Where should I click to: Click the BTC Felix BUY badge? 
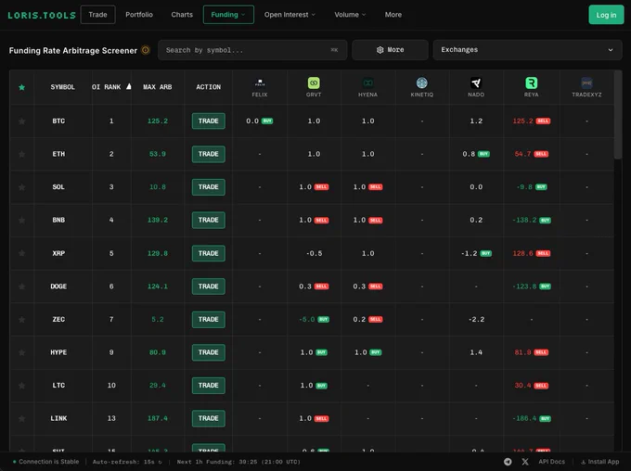(267, 121)
